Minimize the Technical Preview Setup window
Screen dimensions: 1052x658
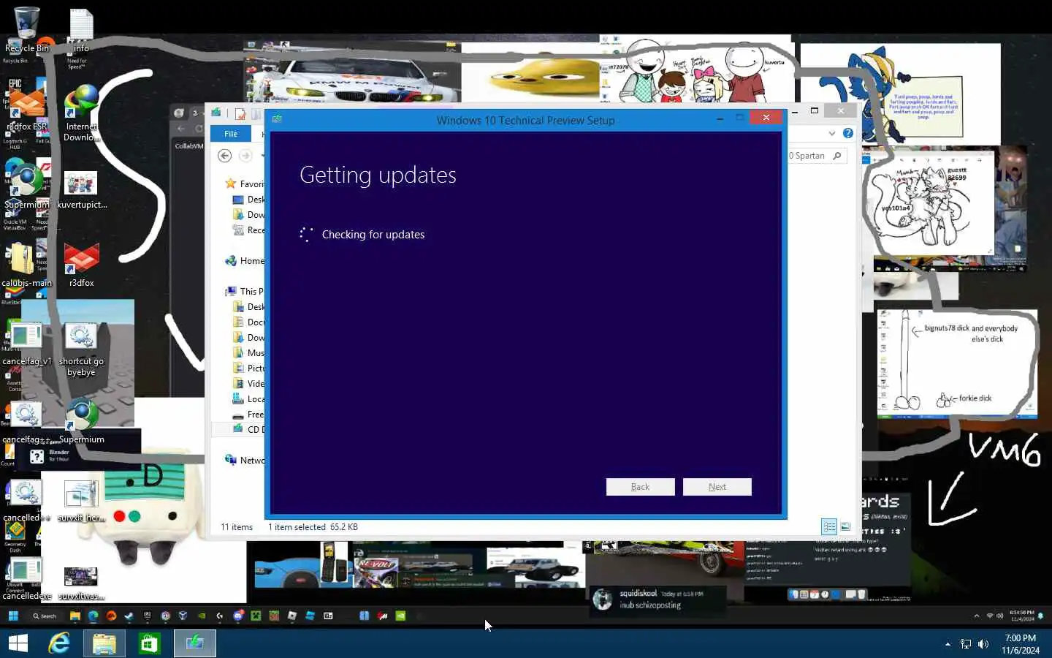[720, 118]
